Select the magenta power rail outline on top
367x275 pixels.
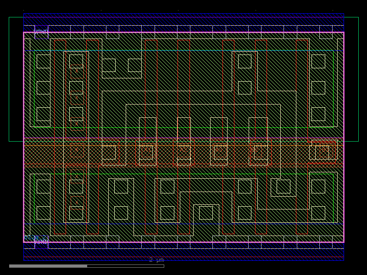click(x=183, y=33)
